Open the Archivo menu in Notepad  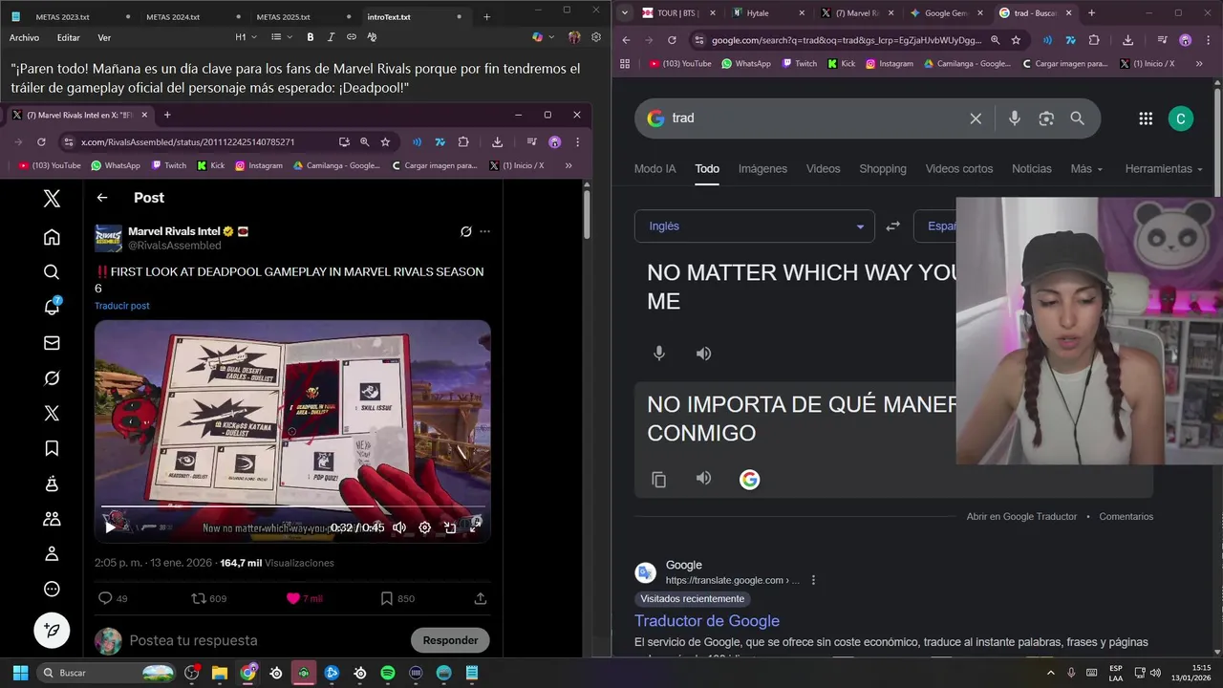pyautogui.click(x=24, y=37)
